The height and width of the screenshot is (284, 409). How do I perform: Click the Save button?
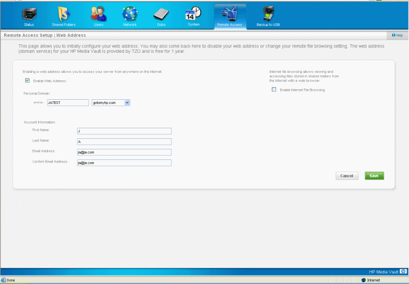pyautogui.click(x=374, y=176)
